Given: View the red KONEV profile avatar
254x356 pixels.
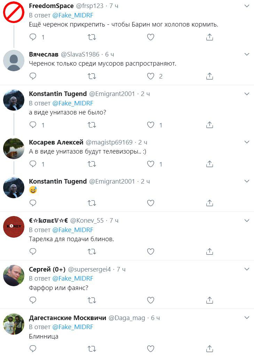Looking at the screenshot, I should (x=14, y=227).
